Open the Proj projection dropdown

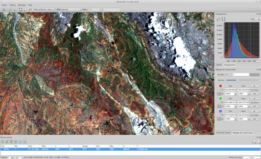[x=46, y=10]
